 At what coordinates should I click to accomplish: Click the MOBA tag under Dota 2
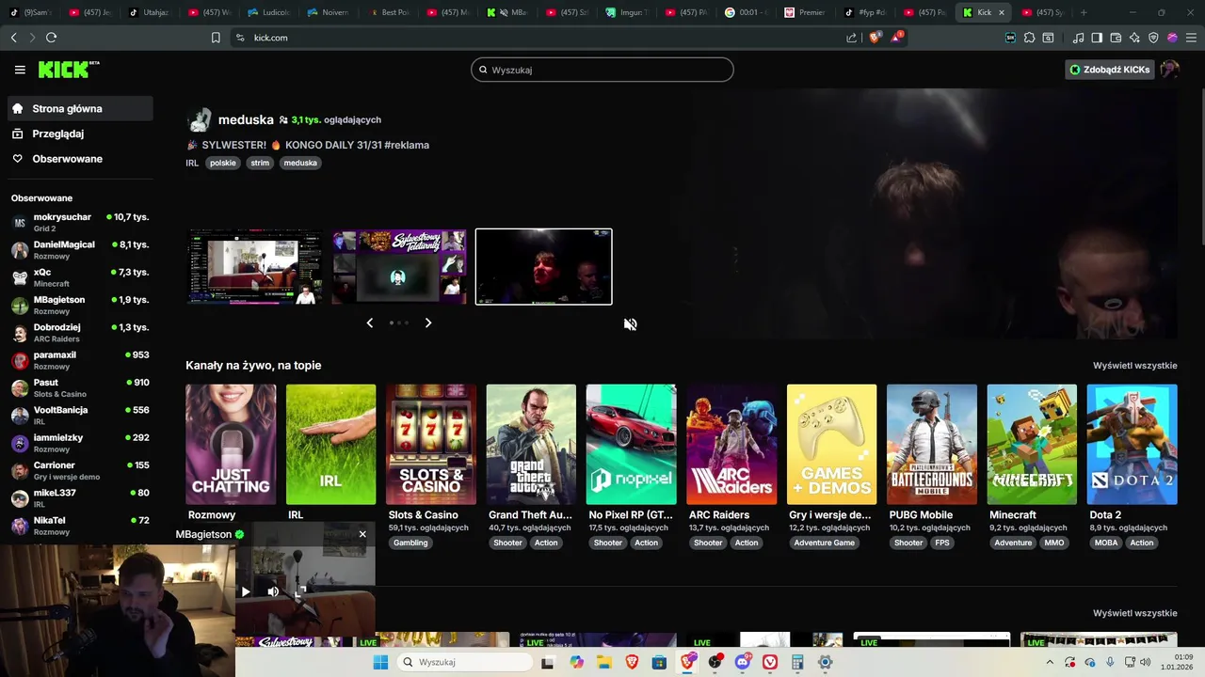pos(1106,543)
